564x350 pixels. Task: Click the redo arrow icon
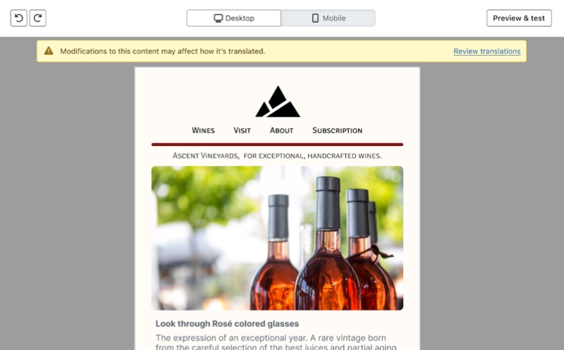tap(38, 18)
